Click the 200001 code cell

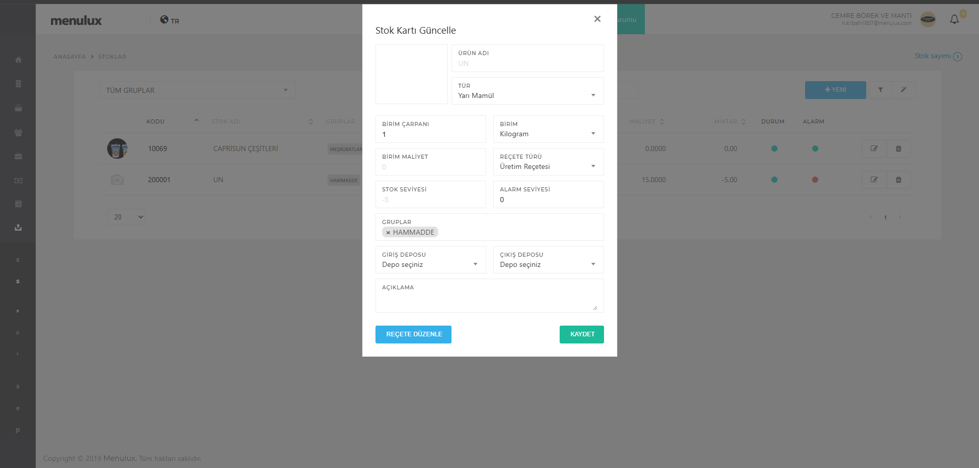(159, 180)
